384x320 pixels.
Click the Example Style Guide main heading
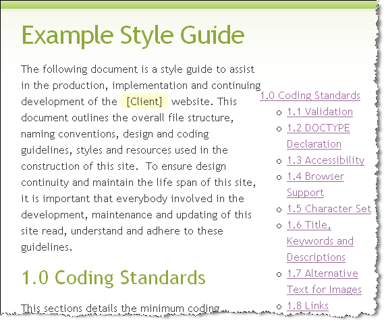click(133, 36)
